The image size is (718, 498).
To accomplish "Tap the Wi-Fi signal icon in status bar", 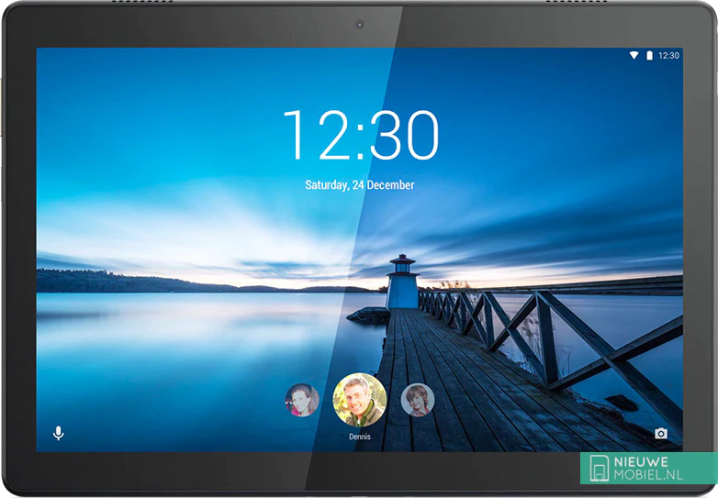I will point(634,56).
